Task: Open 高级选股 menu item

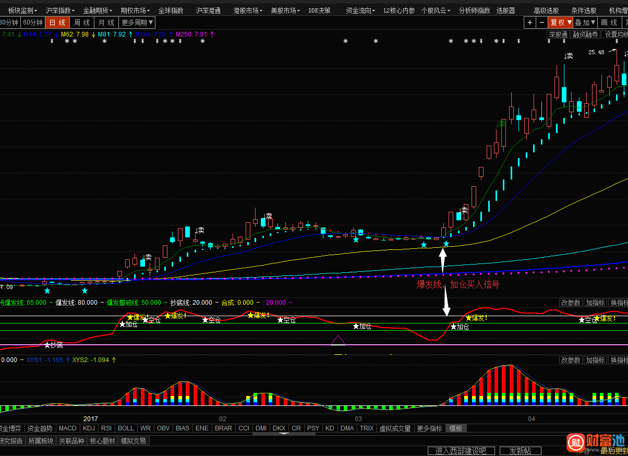Action: tap(546, 10)
